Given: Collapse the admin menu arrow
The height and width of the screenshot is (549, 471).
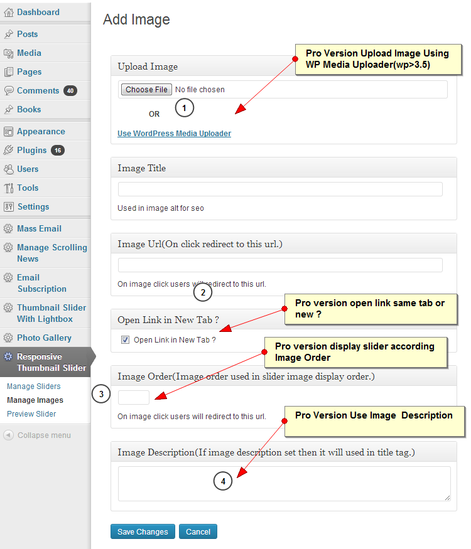Looking at the screenshot, I should click(8, 435).
